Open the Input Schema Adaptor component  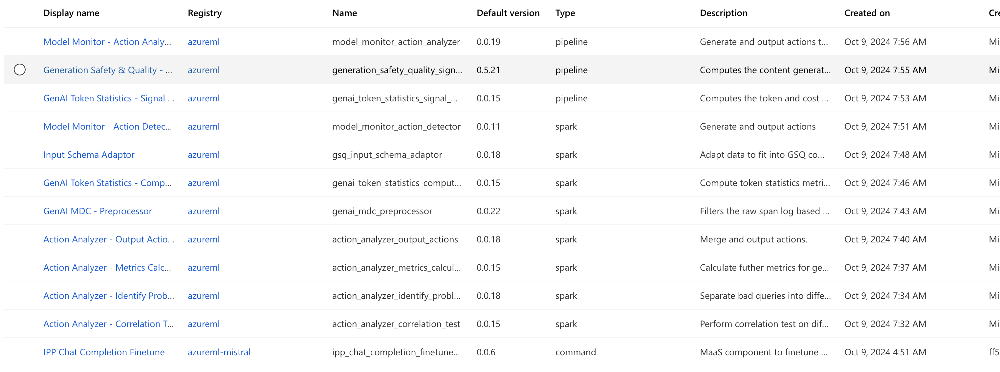tap(89, 155)
